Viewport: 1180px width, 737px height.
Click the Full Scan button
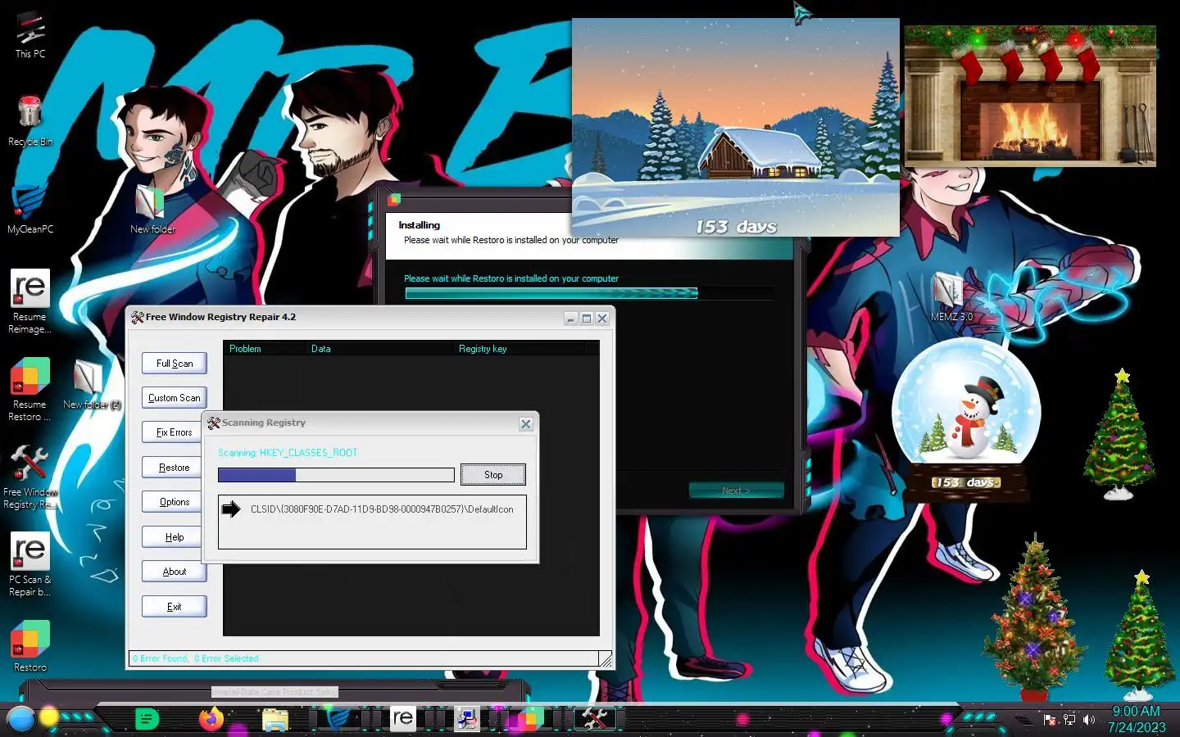point(175,364)
